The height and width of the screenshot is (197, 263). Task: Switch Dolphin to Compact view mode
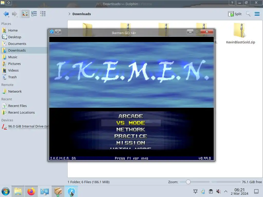pyautogui.click(x=34, y=14)
